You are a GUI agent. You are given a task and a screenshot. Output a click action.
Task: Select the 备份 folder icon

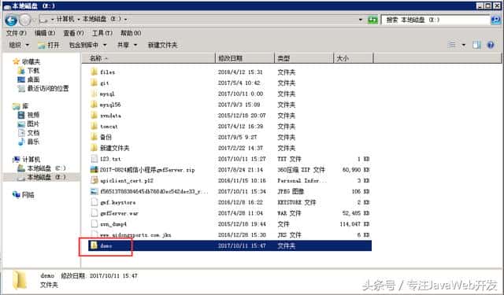(94, 137)
